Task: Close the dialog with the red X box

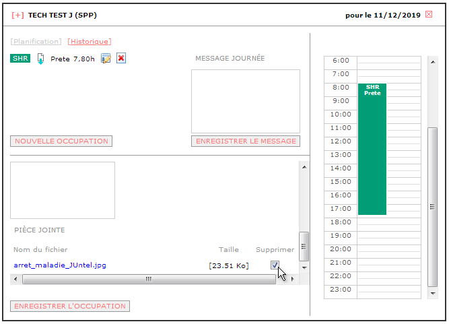Action: (429, 14)
